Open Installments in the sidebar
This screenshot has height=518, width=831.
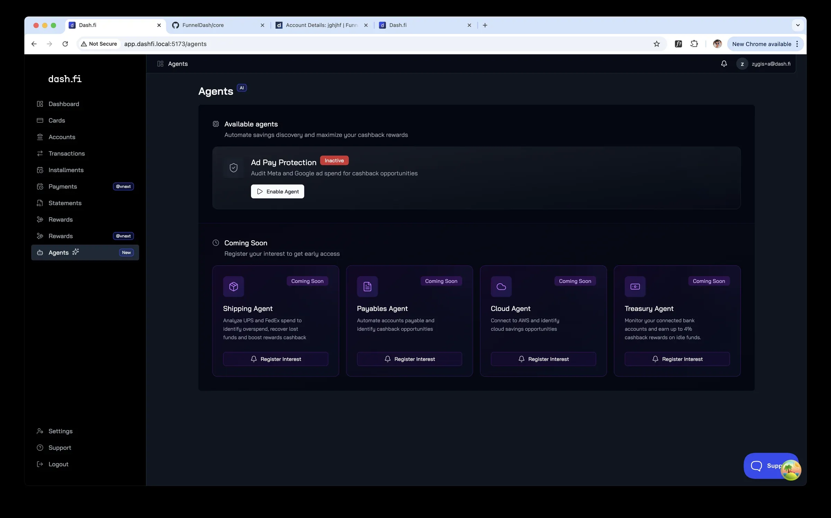coord(85,170)
